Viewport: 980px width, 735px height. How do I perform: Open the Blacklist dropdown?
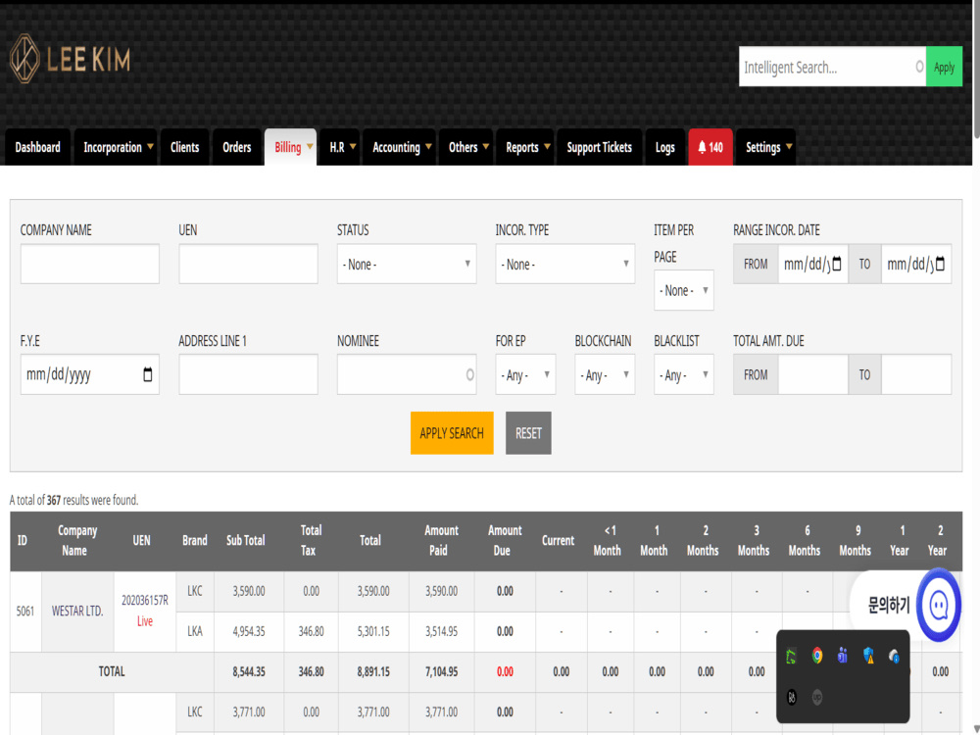[x=684, y=374]
